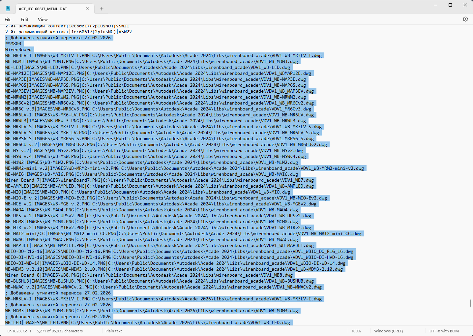Open Notepad settings gear icon
473x336 pixels.
465,19
